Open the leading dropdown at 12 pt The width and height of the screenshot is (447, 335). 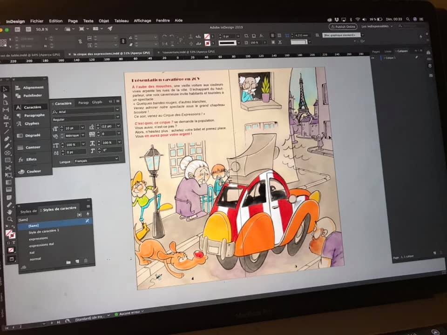[x=118, y=126]
